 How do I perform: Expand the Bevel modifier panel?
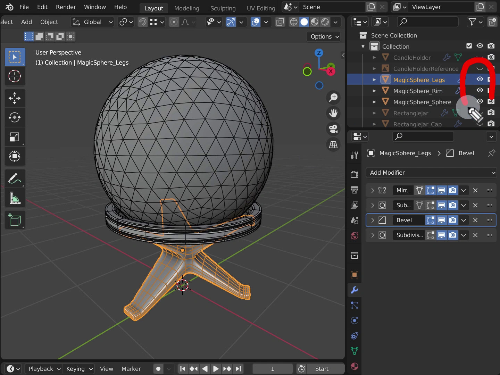(x=373, y=220)
